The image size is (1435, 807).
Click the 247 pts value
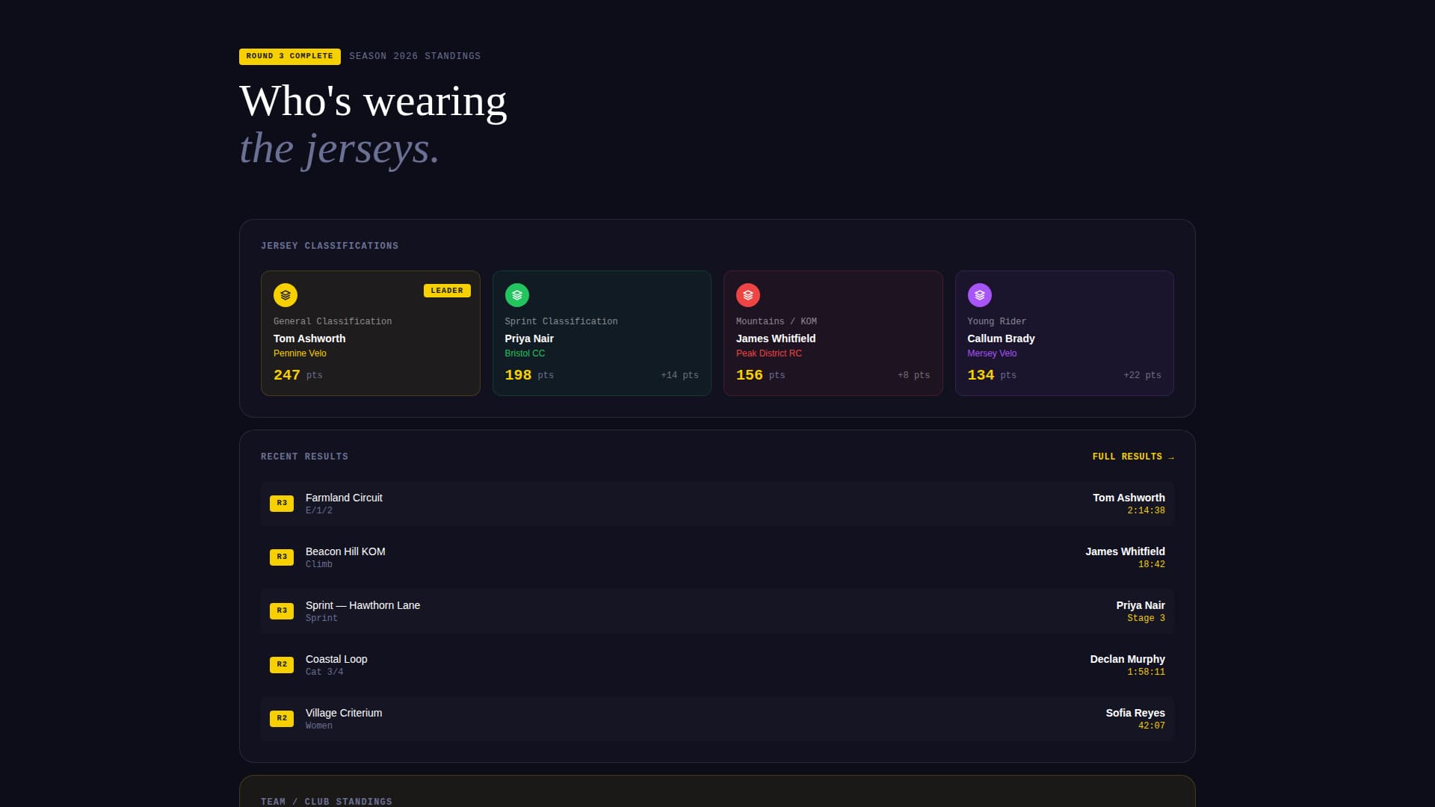[297, 375]
